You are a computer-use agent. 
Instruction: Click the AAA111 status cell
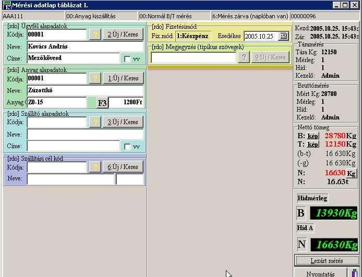[x=33, y=16]
